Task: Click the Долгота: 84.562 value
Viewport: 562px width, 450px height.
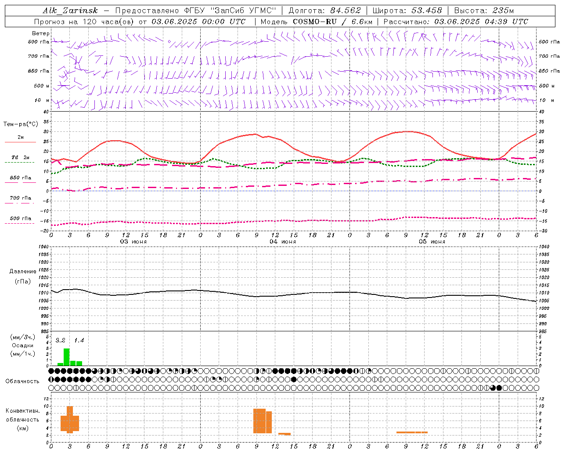Action: (324, 11)
